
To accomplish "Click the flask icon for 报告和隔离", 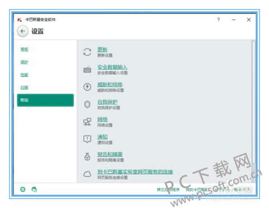I will 87,157.
